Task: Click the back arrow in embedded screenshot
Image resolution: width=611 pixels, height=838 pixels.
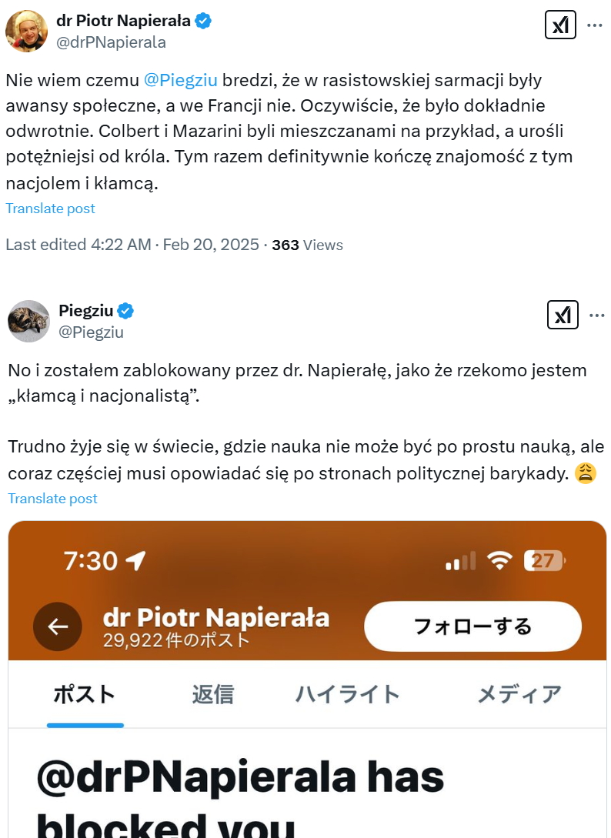Action: coord(58,627)
